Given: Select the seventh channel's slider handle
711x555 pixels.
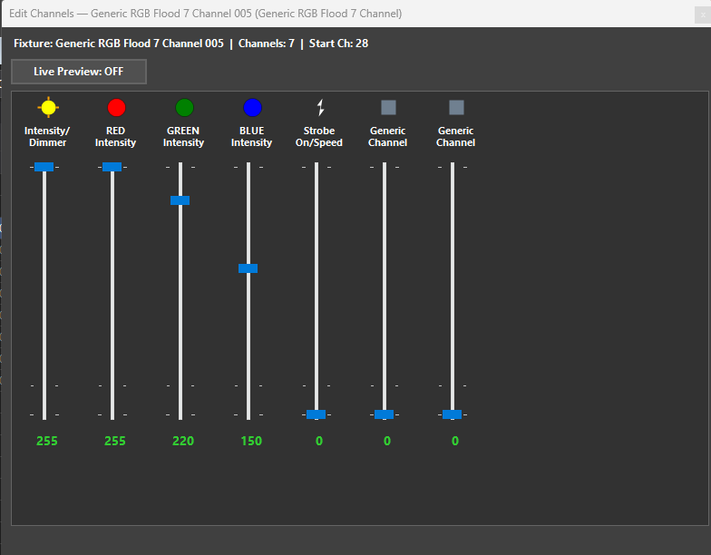Looking at the screenshot, I should 452,414.
